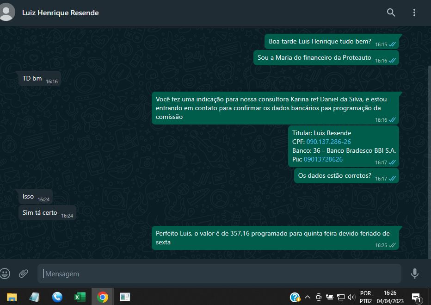Open the taskbar clock and calendar
431x305 pixels.
[390, 297]
